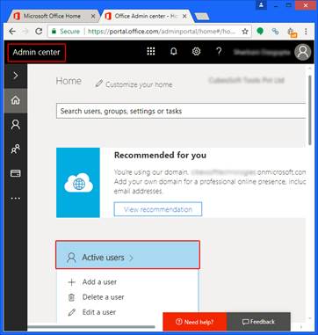318x335 pixels.
Task: Click the horizontal scrollbar at the bottom
Action: 91,327
